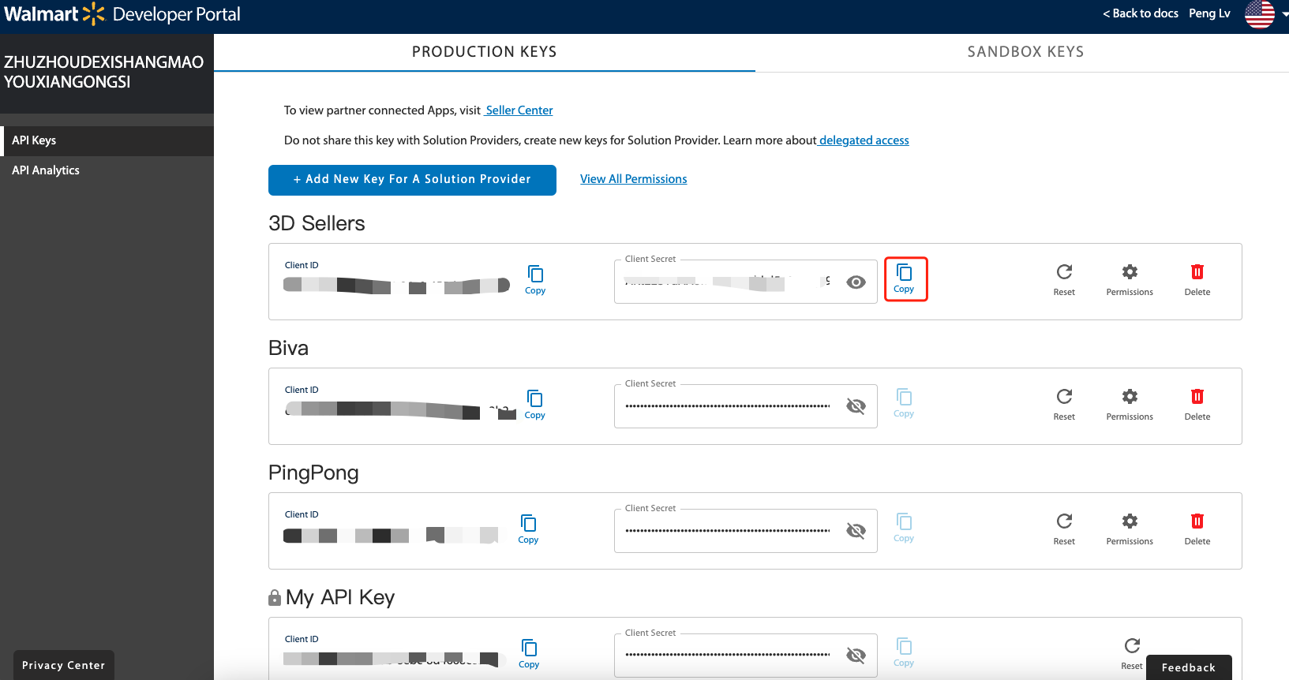Reset the PingPong key

tap(1064, 529)
